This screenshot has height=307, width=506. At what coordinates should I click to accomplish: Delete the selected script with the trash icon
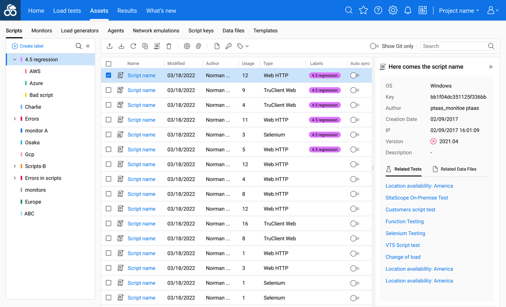pos(169,46)
